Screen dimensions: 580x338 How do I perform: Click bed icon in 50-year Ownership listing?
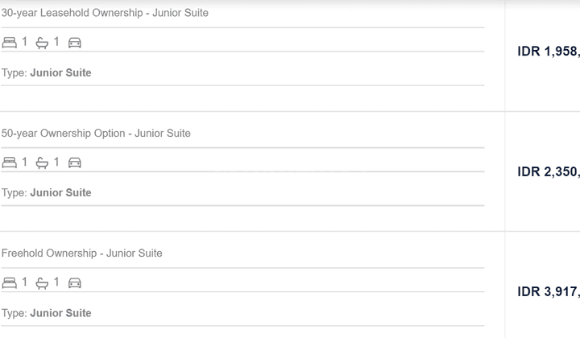click(9, 163)
